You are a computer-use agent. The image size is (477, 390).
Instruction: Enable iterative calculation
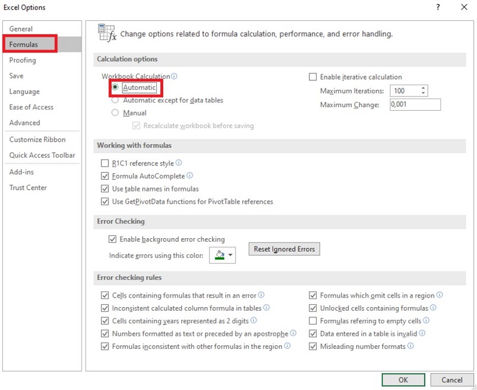tap(312, 77)
